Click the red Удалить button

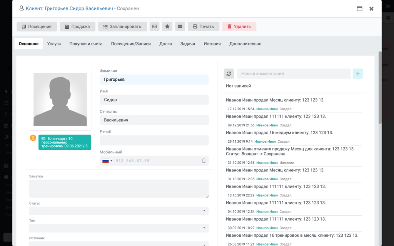(x=239, y=27)
